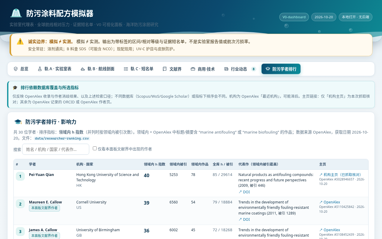
Task: Enable 仅看本面板文献界中出现的作者 checkbox
Action: [x=95, y=148]
